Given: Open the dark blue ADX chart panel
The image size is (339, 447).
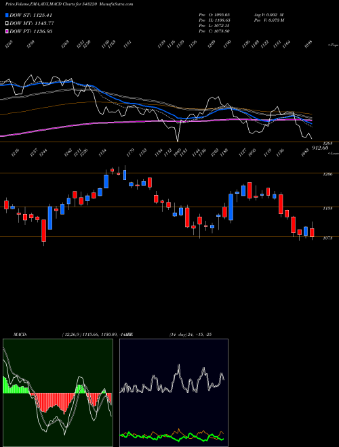Looking at the screenshot, I should coord(174,393).
